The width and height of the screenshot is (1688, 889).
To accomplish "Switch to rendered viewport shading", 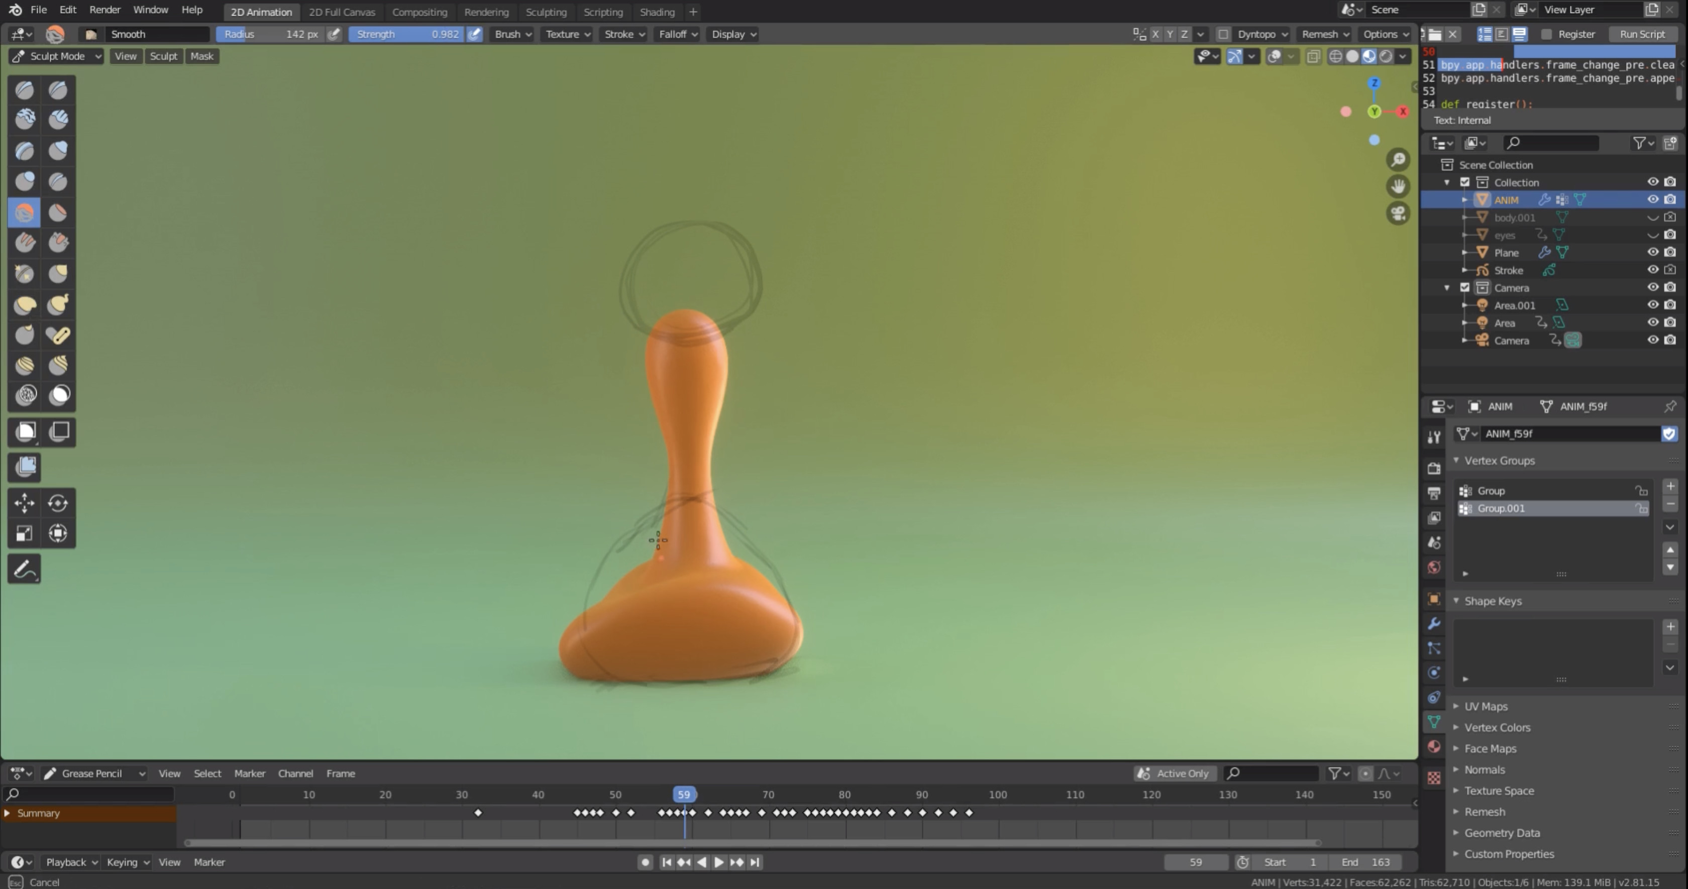I will (x=1385, y=56).
